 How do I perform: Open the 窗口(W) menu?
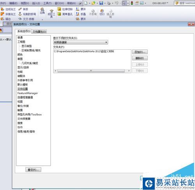pyautogui.click(x=59, y=3)
